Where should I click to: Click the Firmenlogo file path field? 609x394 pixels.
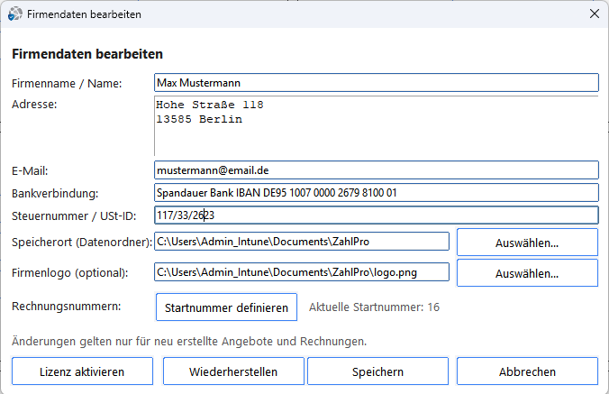(x=301, y=272)
